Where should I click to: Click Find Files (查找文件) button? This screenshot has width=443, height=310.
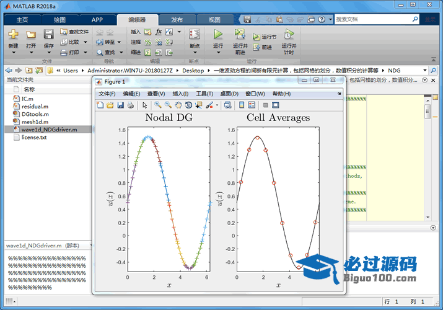pos(74,32)
